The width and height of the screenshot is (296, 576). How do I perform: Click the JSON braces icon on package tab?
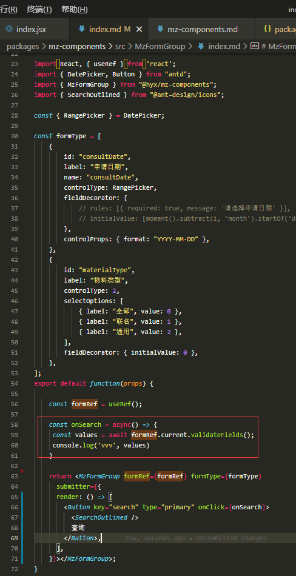pos(267,29)
